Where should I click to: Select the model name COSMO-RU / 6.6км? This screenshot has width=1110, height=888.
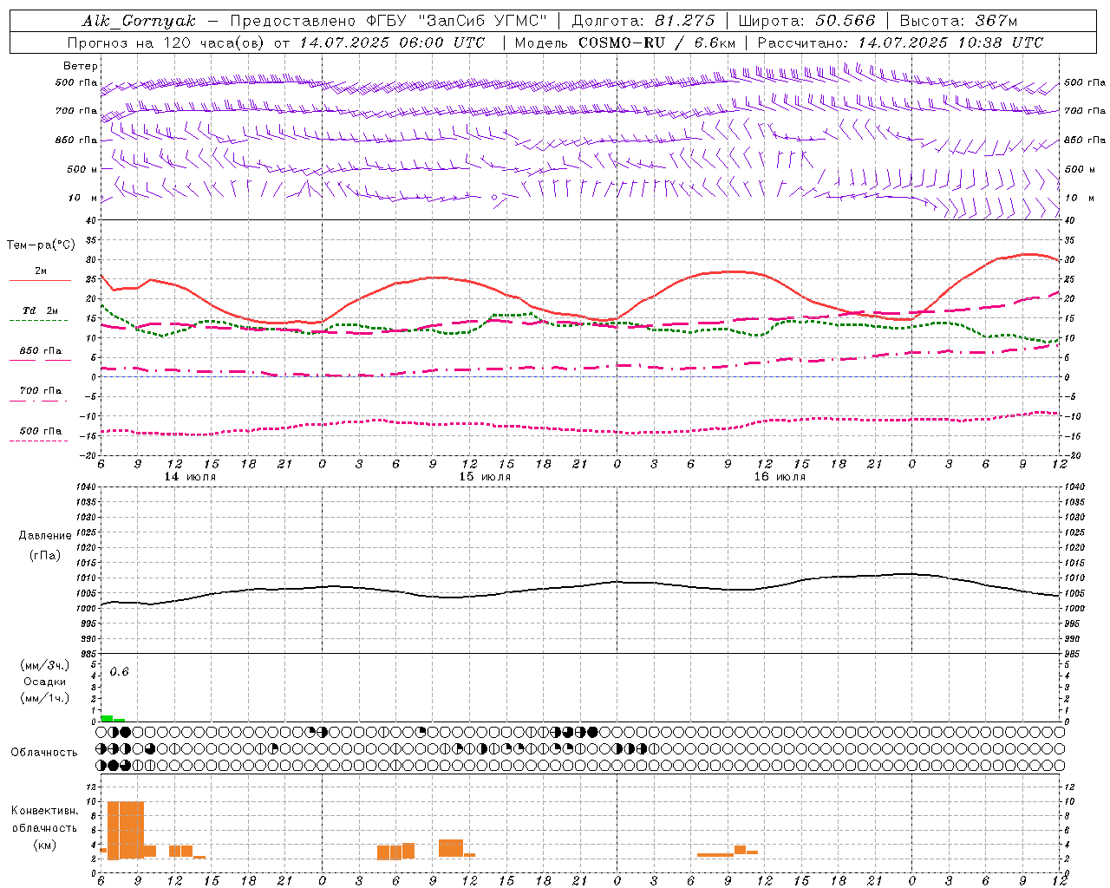[x=656, y=42]
